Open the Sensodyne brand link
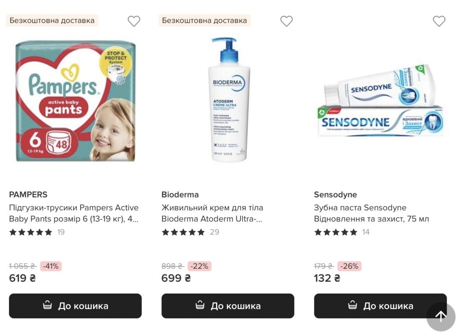The image size is (463, 332). [335, 194]
